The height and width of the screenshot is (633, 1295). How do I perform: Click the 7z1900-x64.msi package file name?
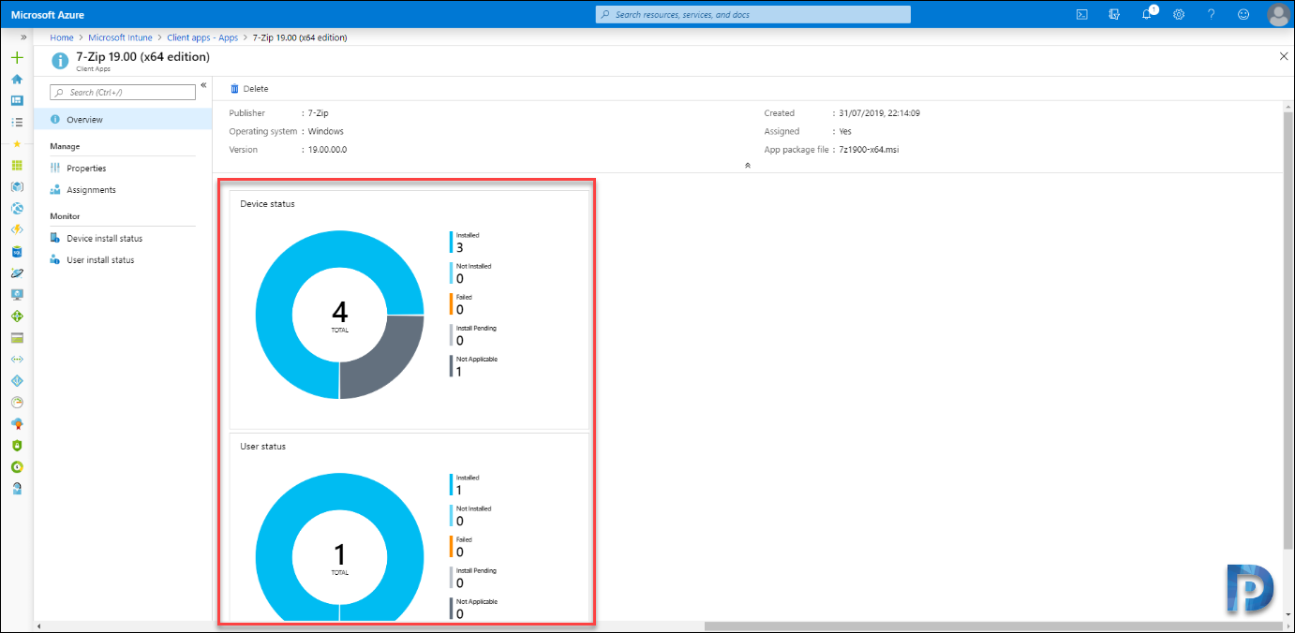click(869, 150)
